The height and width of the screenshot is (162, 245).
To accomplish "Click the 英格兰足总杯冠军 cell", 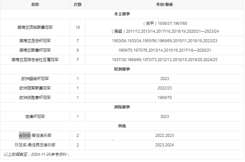I will click(x=35, y=41).
